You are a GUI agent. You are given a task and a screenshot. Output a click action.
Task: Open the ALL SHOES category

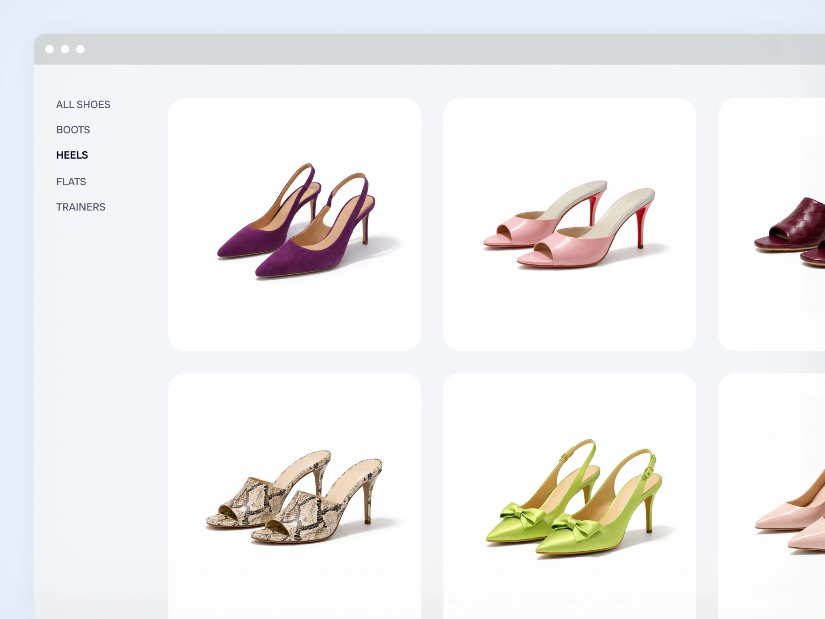[83, 104]
